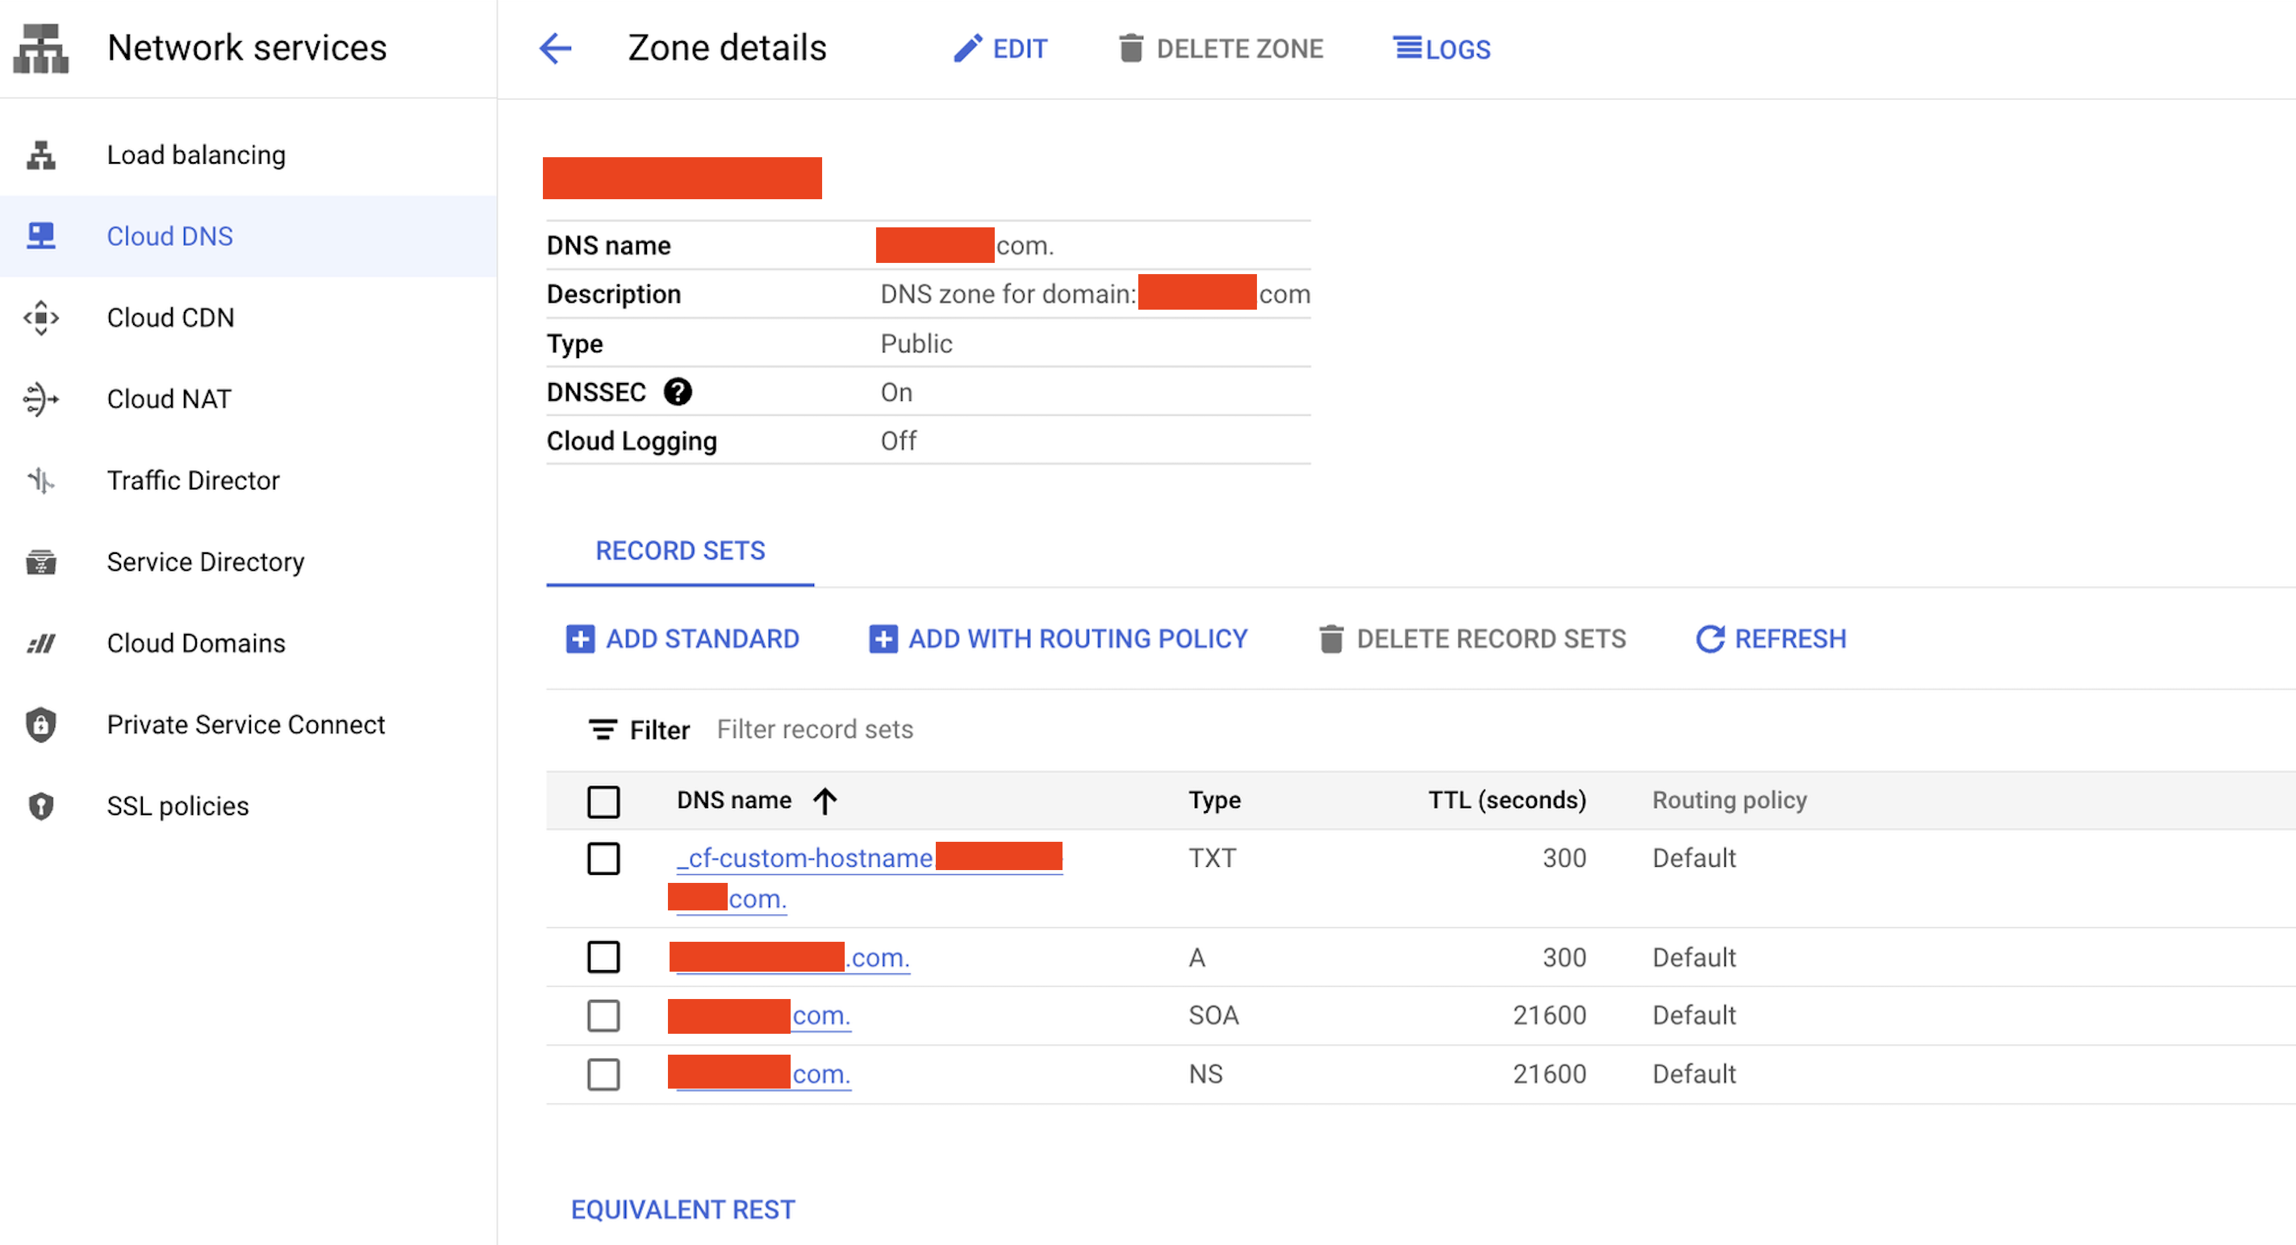Open the Record Sets tab
The height and width of the screenshot is (1245, 2296).
click(680, 552)
